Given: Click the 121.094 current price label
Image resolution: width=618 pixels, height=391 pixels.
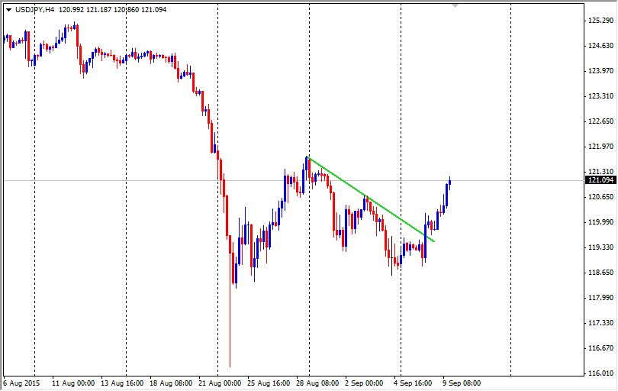Looking at the screenshot, I should point(600,180).
